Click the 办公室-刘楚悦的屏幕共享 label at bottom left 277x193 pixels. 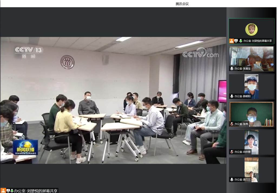36,191
